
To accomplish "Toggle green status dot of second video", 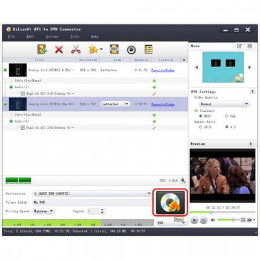I will 5,104.
